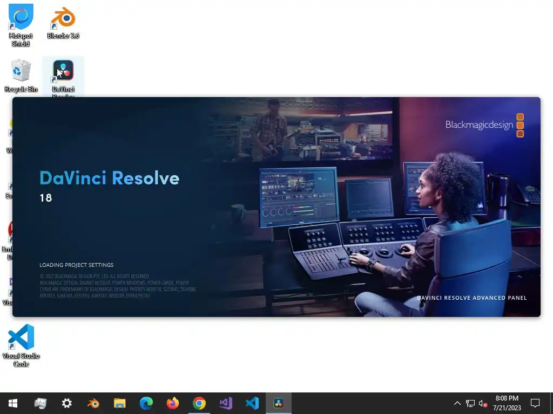Viewport: 553px width, 414px height.
Task: Click the Blackmagicdesign logo on splash
Action: (x=484, y=125)
